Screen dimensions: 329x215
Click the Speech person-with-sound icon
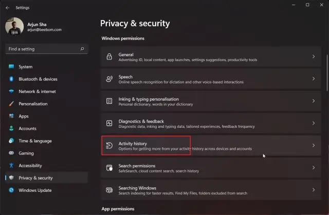coord(109,79)
